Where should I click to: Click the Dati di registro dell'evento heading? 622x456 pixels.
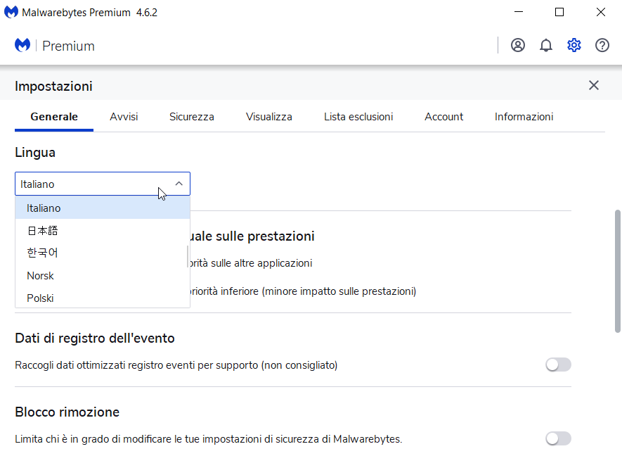point(95,338)
